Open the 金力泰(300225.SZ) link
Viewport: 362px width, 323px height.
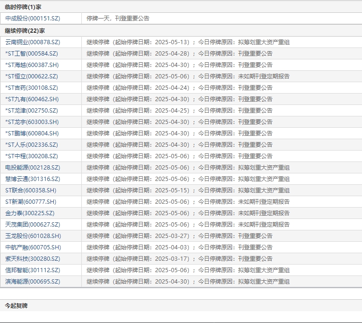(x=30, y=213)
